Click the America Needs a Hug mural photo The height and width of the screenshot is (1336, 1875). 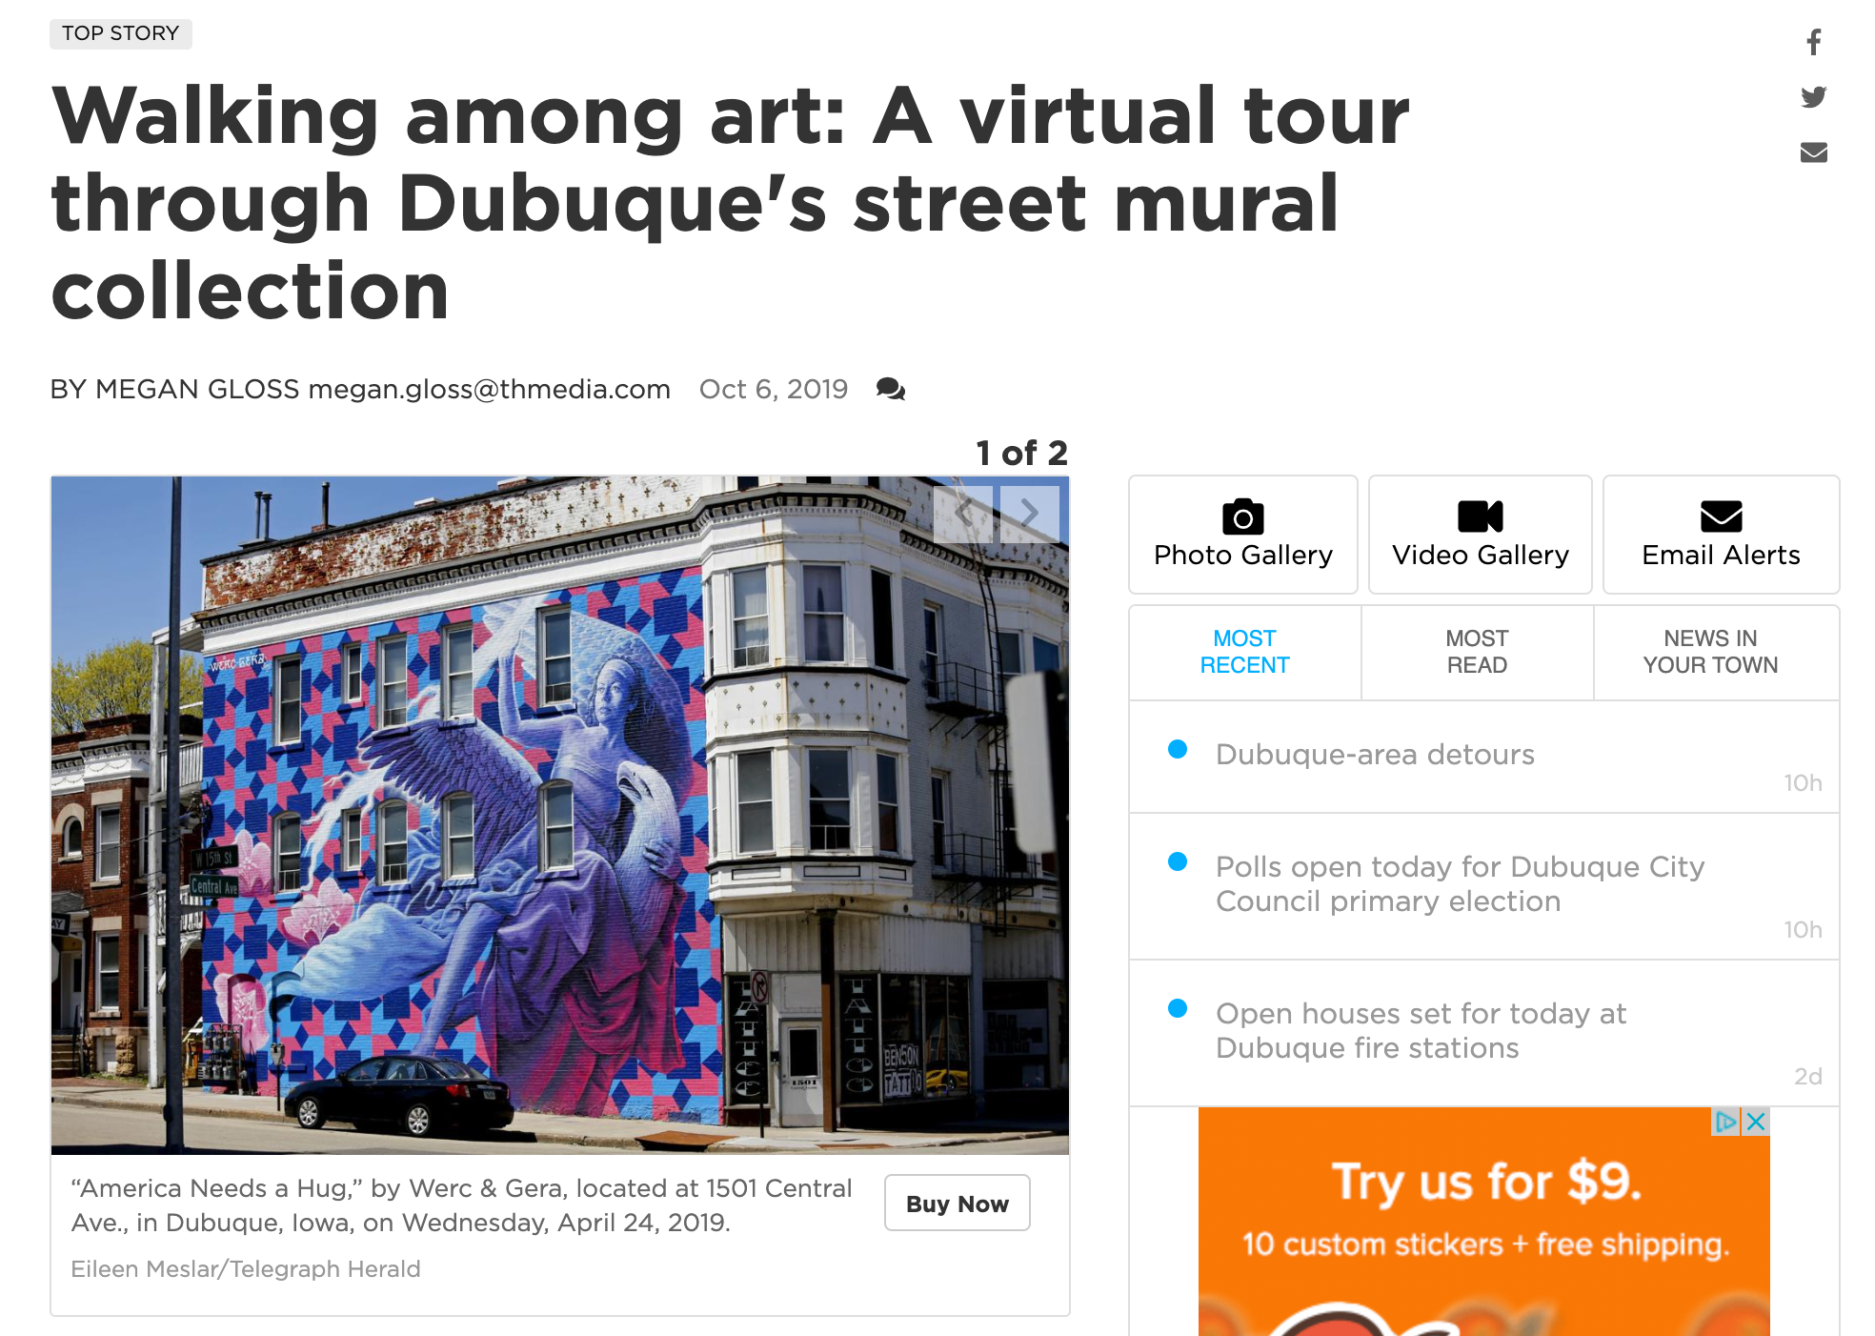[560, 815]
